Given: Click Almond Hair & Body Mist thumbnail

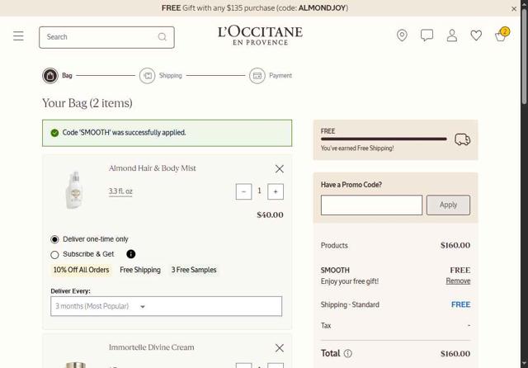Looking at the screenshot, I should [x=74, y=191].
